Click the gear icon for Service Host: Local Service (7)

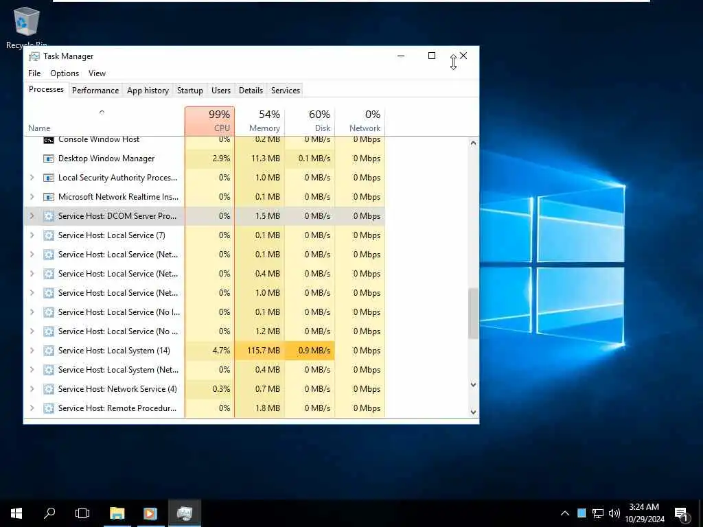click(x=49, y=235)
